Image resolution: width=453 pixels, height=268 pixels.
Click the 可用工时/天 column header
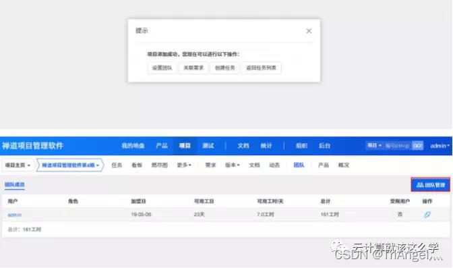(x=270, y=201)
